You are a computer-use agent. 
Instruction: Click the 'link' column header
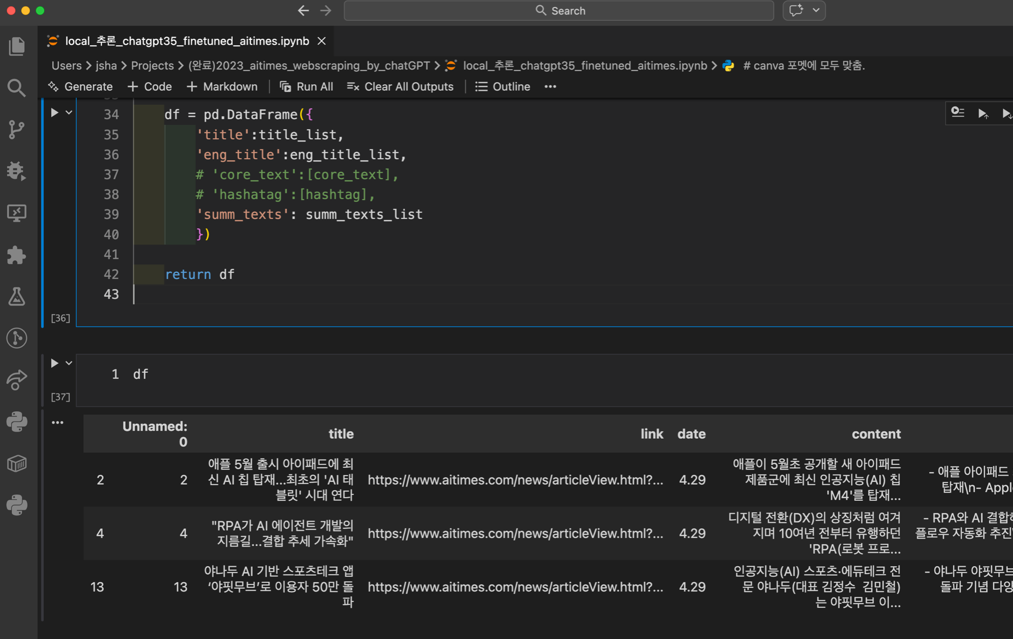[652, 434]
